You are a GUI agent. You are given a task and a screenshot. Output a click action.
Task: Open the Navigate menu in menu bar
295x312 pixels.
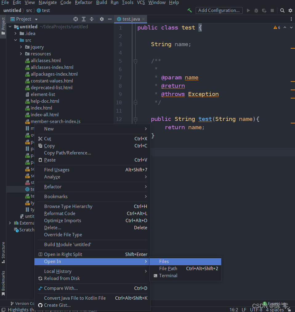48,2
